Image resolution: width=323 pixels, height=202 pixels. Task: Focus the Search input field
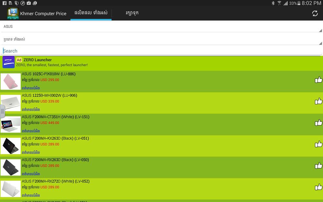coord(161,51)
